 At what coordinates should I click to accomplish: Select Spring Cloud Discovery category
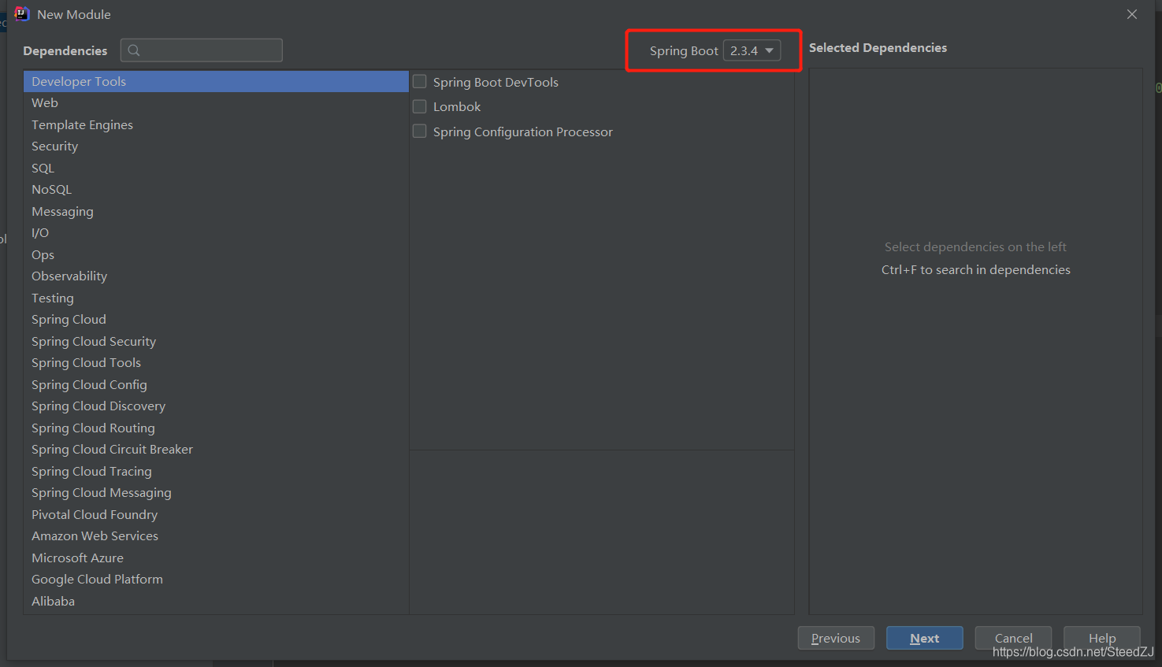coord(216,406)
